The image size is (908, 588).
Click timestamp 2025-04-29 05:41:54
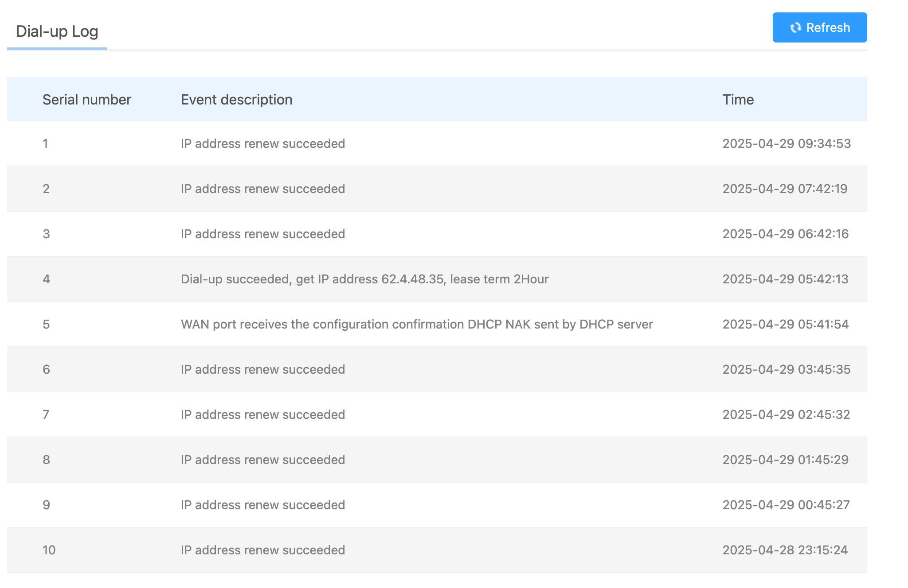click(785, 325)
